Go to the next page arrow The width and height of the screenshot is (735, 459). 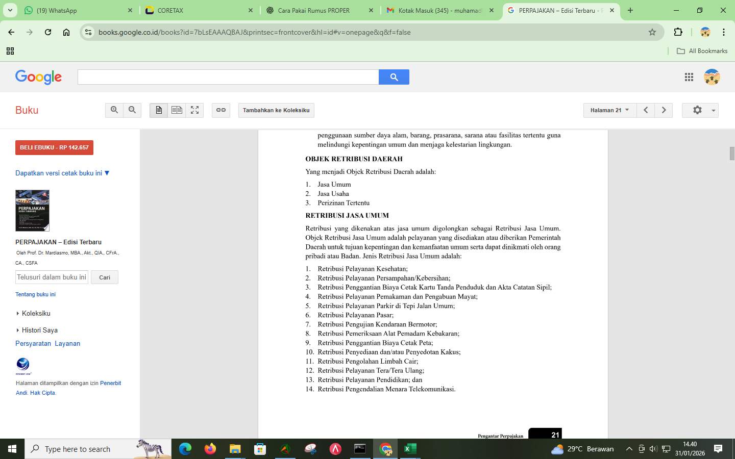664,110
